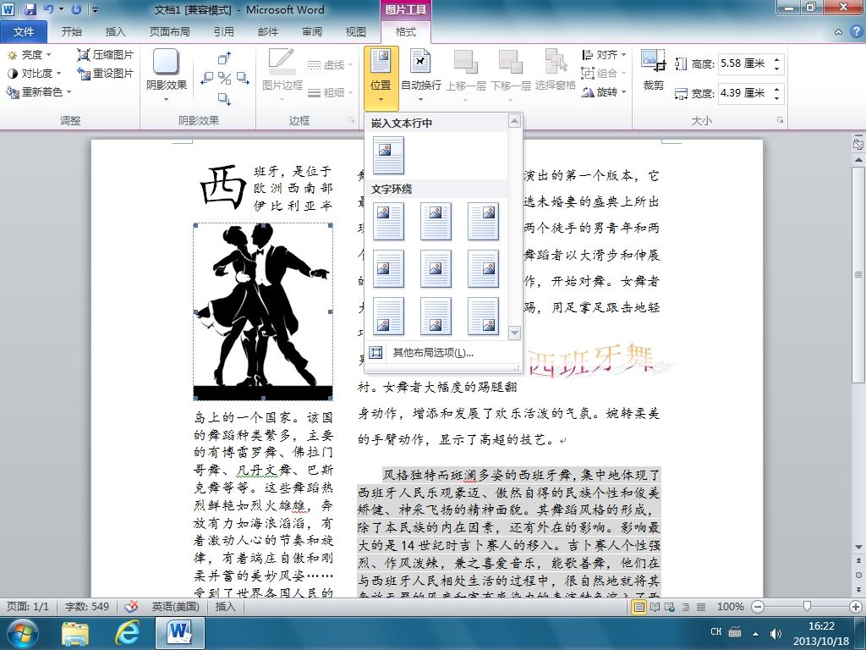Open Internet Explorer from taskbar

click(x=128, y=632)
